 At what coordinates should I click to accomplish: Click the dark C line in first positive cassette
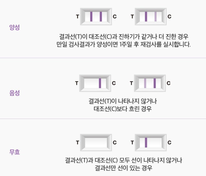[101, 16]
